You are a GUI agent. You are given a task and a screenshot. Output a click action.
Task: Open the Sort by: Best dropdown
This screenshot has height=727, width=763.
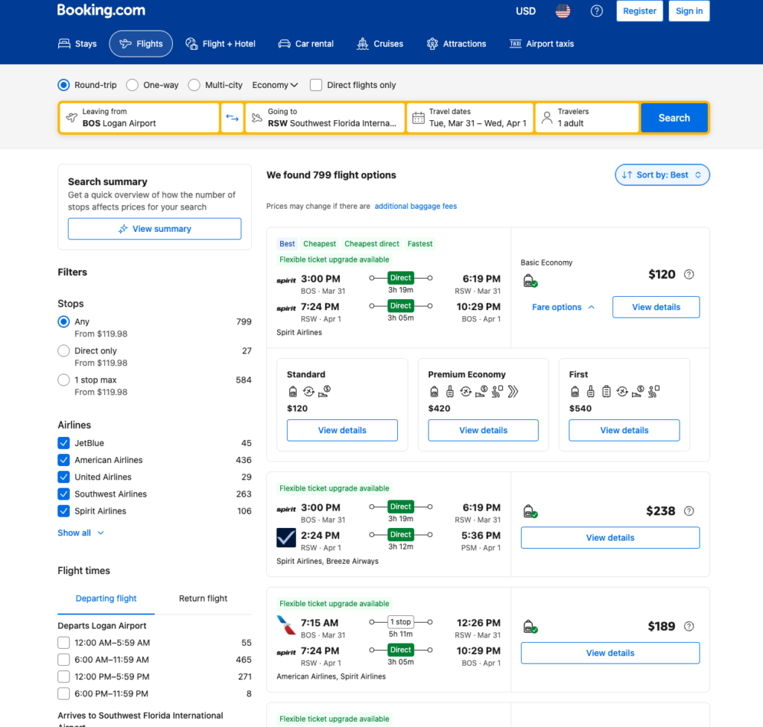pyautogui.click(x=662, y=175)
